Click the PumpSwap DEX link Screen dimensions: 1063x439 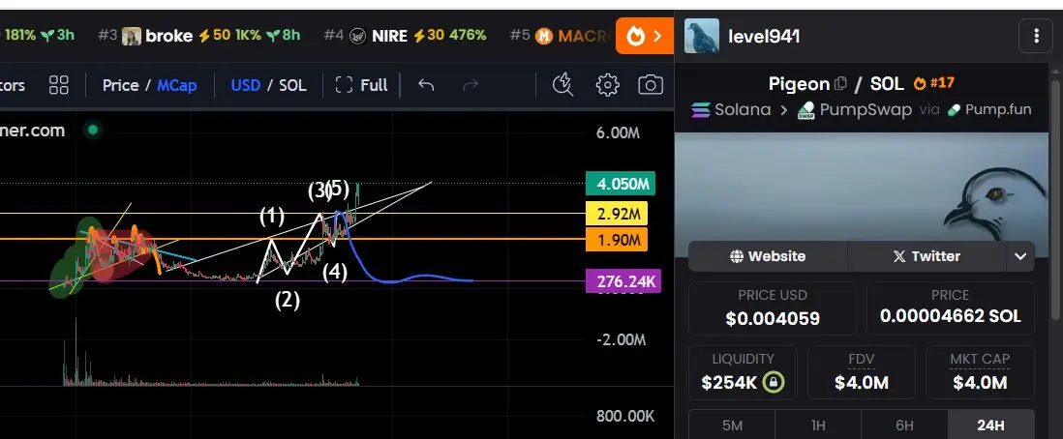point(854,110)
